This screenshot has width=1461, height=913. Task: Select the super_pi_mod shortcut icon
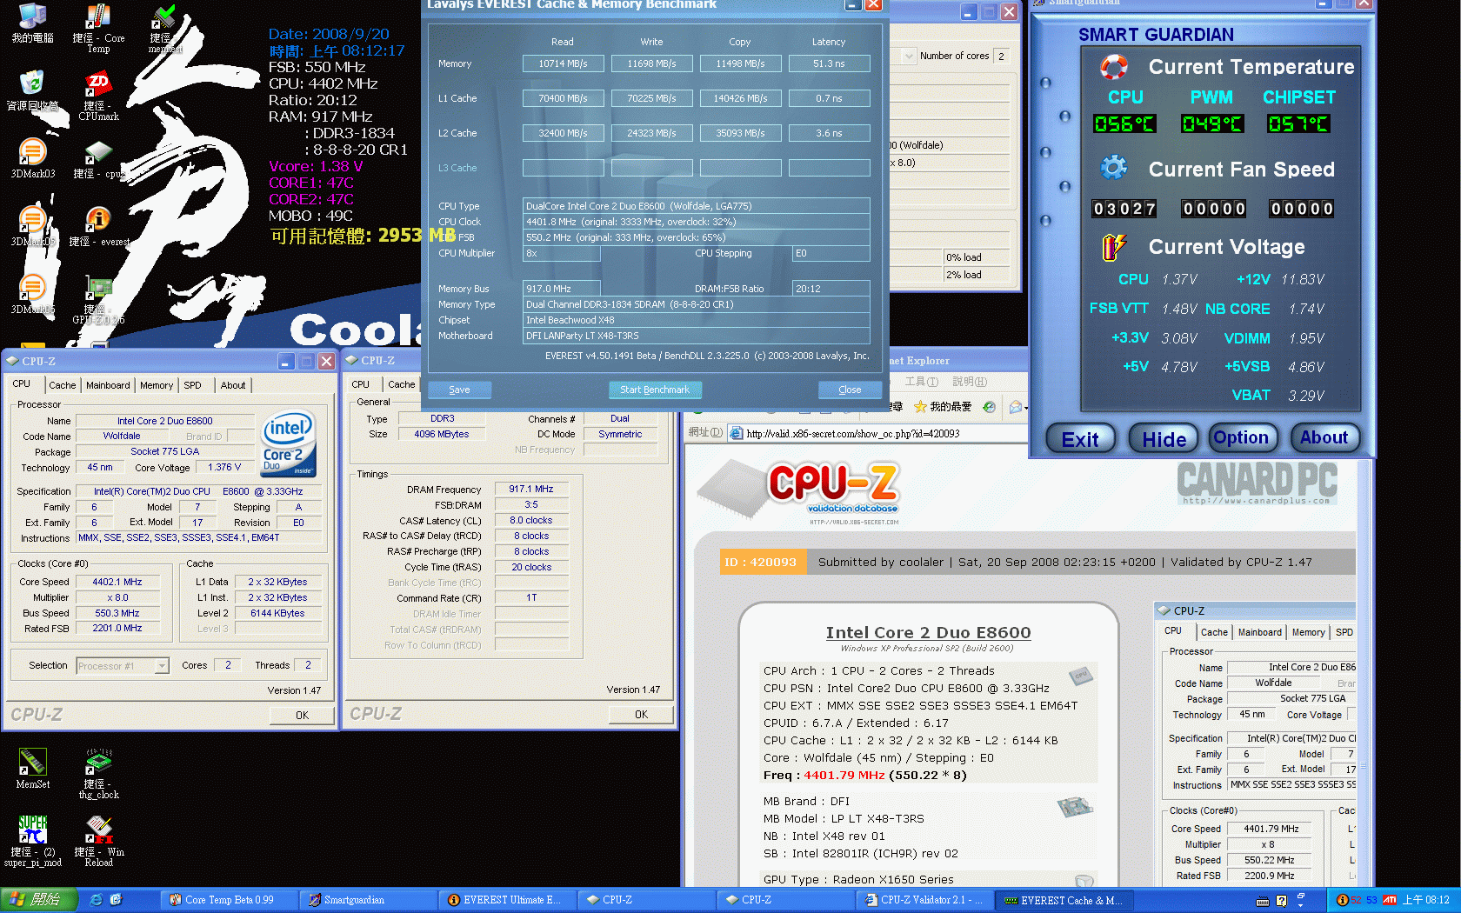click(x=32, y=841)
